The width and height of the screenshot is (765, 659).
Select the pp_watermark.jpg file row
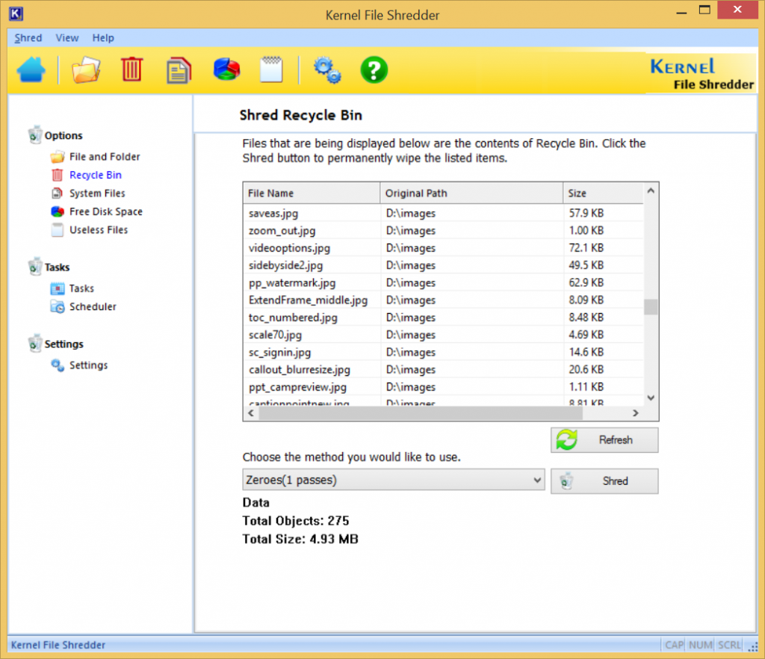292,283
